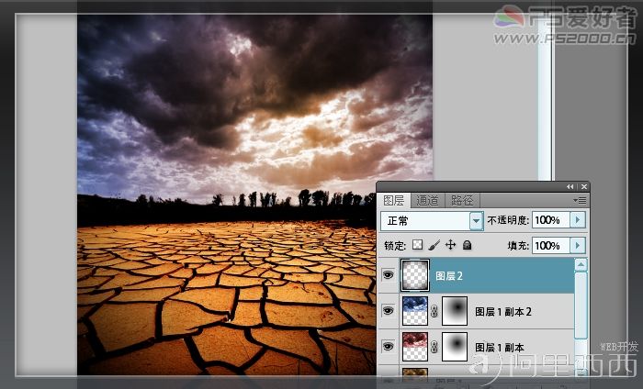Open the 不透明度 opacity slider arrow
Viewport: 643px width, 389px height.
578,220
